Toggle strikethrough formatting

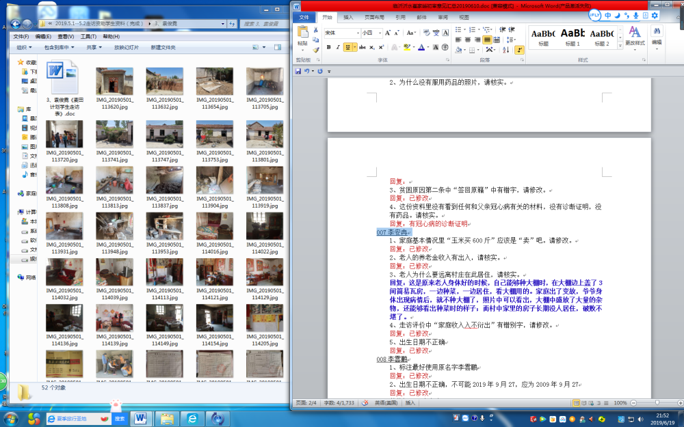[x=363, y=47]
